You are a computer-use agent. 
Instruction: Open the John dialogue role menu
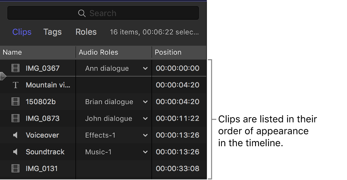[145, 119]
